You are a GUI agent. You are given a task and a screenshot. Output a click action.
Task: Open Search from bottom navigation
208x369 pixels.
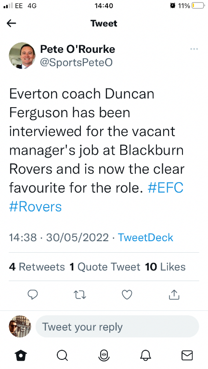pyautogui.click(x=63, y=355)
